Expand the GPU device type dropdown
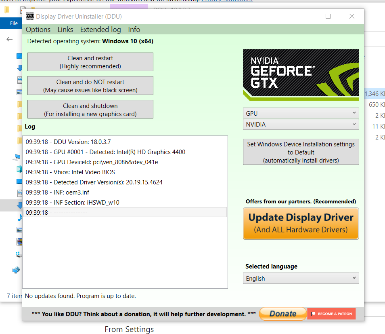The width and height of the screenshot is (385, 334). click(x=301, y=113)
